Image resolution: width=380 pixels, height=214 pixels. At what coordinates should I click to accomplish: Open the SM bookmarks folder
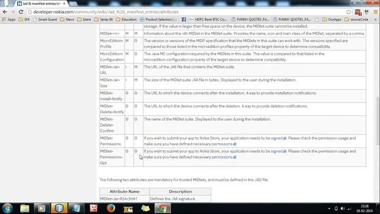coord(24,20)
